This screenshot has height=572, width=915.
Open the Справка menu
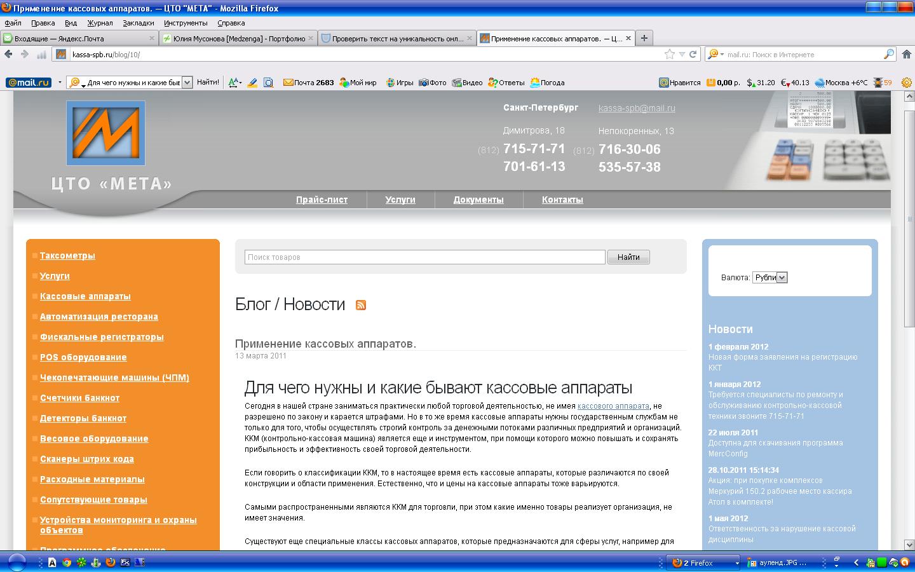click(231, 23)
